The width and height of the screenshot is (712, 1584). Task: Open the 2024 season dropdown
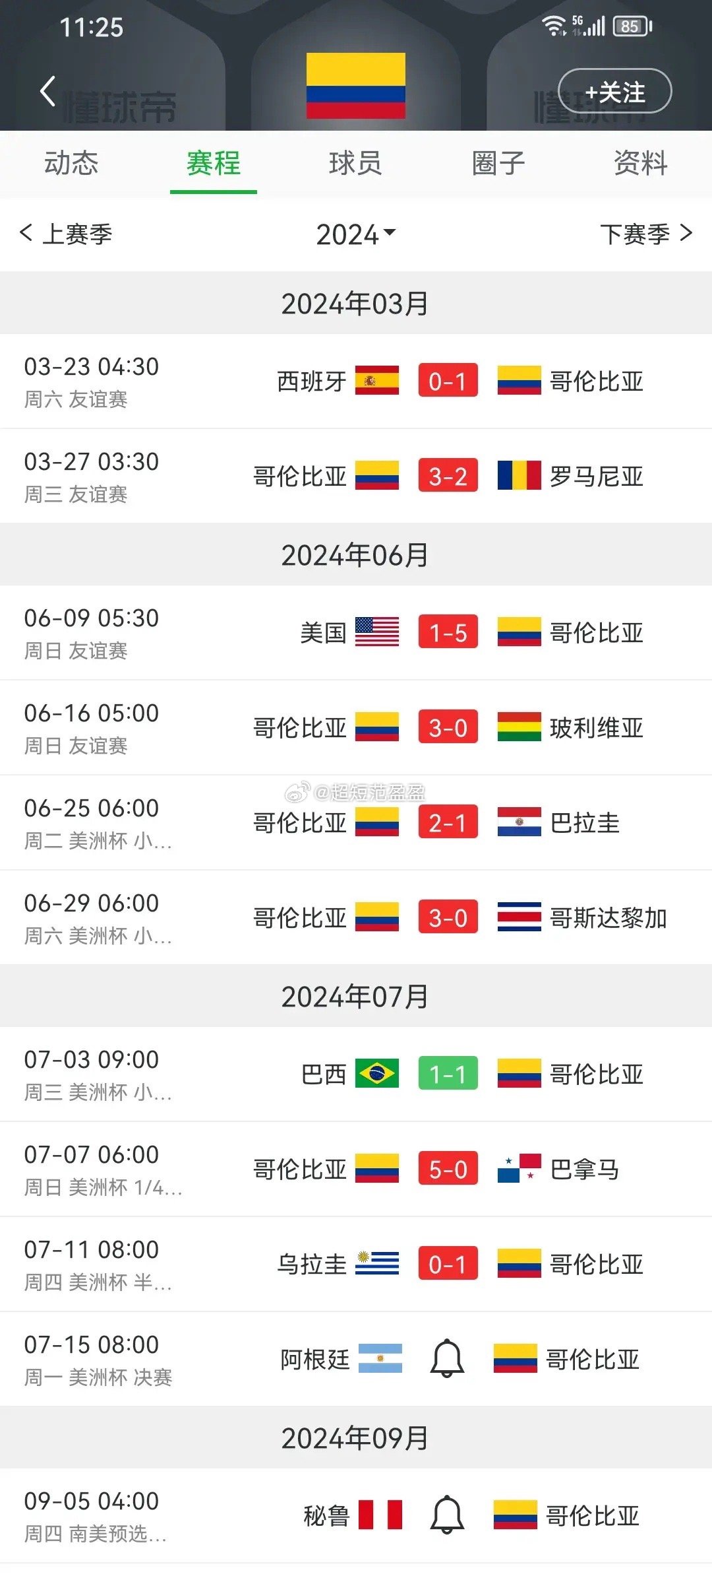(x=356, y=234)
